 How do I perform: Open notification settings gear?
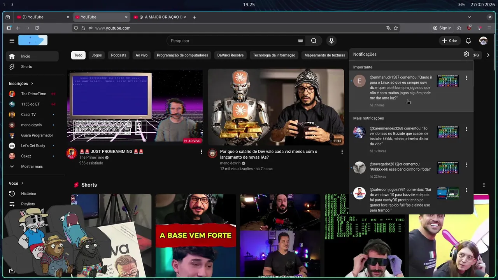[x=466, y=54]
